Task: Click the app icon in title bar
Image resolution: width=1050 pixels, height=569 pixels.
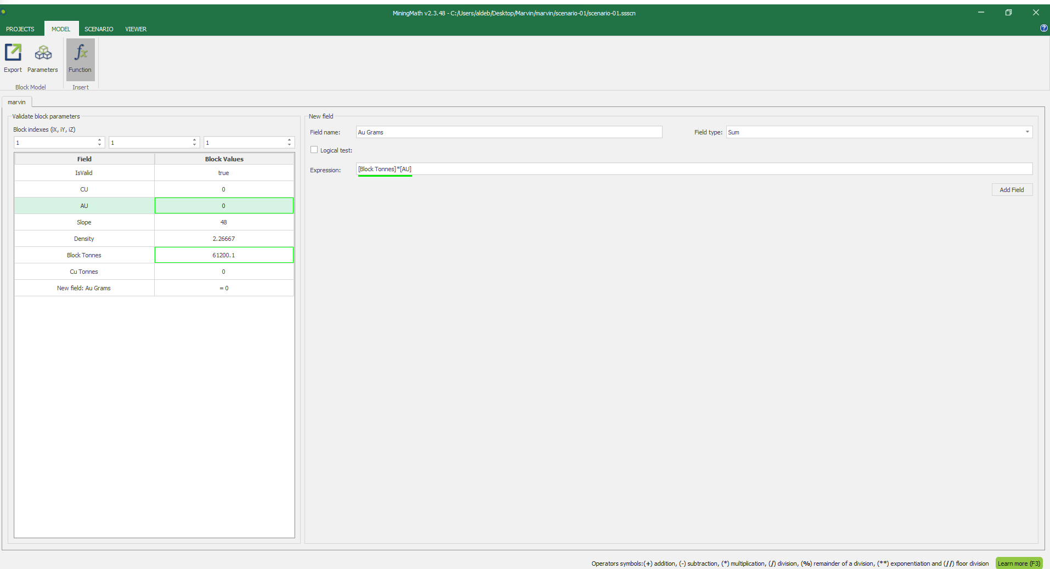Action: (x=4, y=12)
